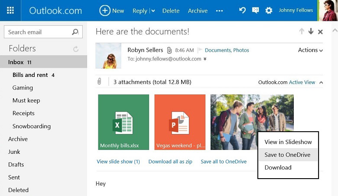
Task: Click the paperclip icon beside sender name
Action: point(169,50)
